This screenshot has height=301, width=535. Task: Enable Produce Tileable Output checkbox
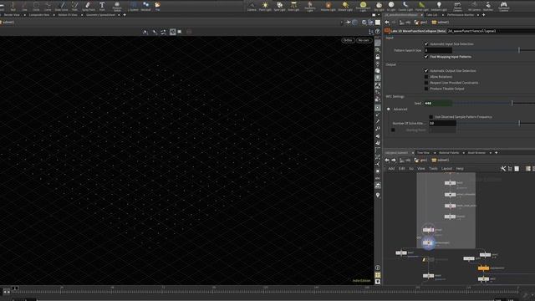tap(426, 89)
